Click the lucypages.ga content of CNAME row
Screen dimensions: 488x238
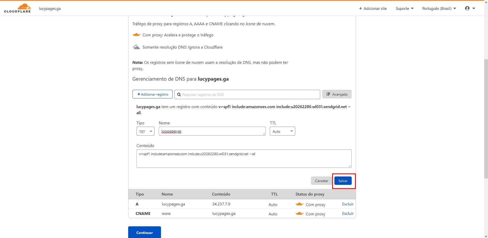(x=224, y=214)
